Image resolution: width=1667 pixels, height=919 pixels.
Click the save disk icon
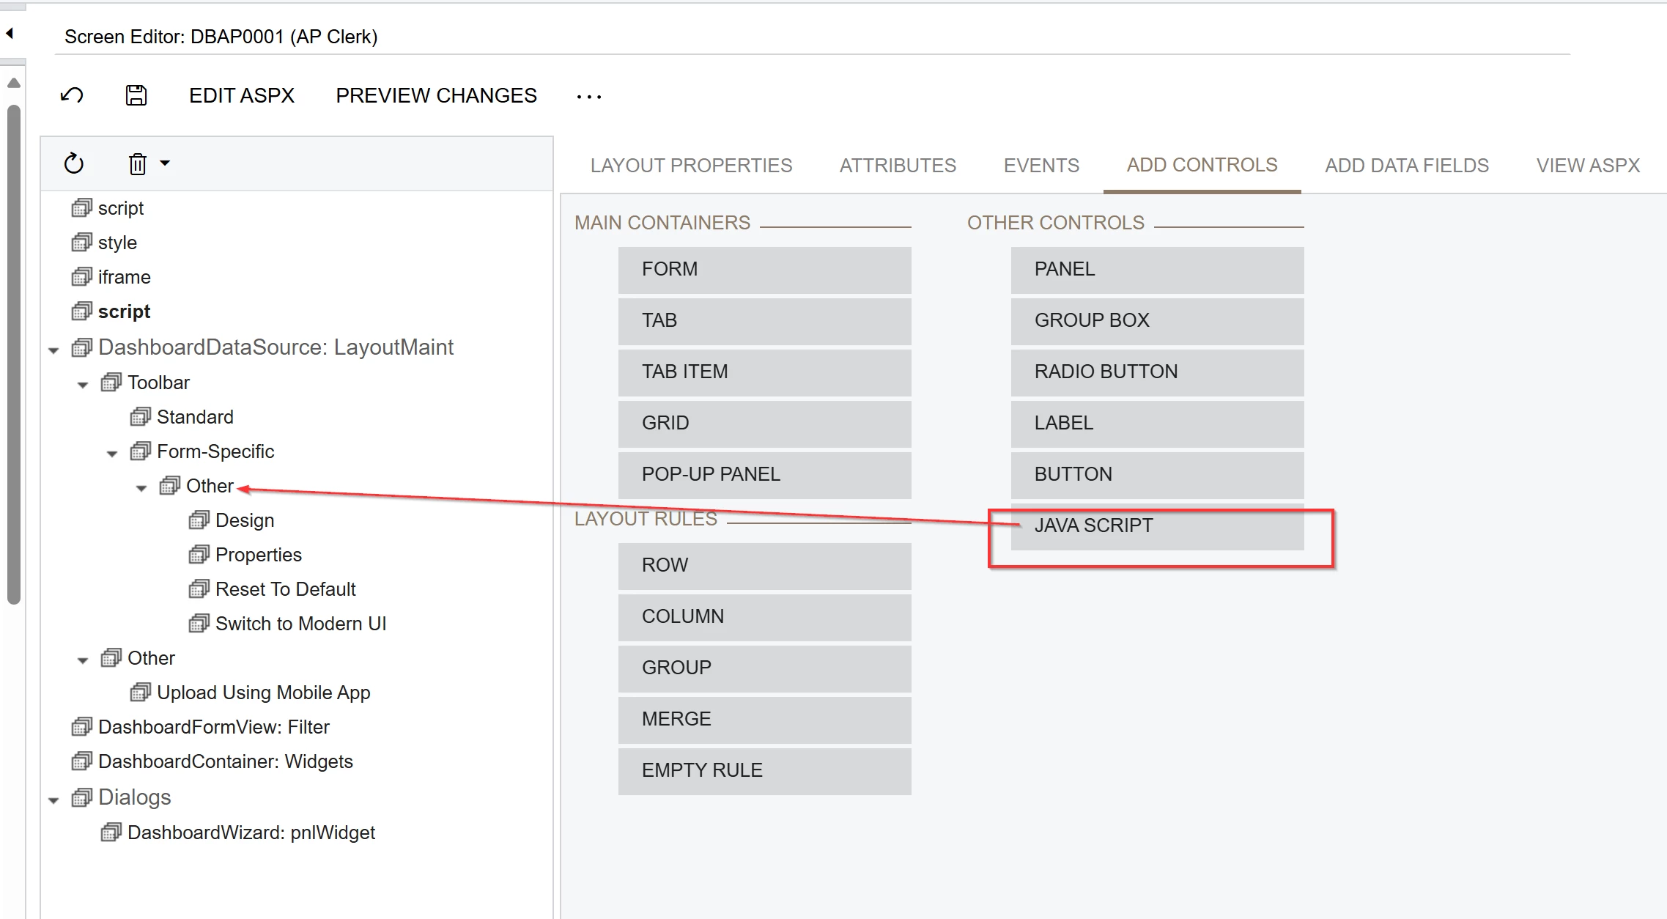pyautogui.click(x=136, y=95)
